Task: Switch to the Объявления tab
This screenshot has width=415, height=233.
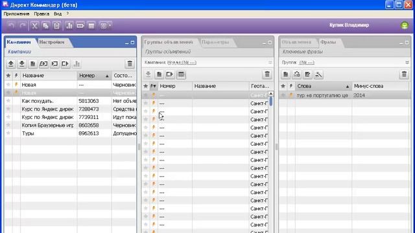Action: [296, 42]
